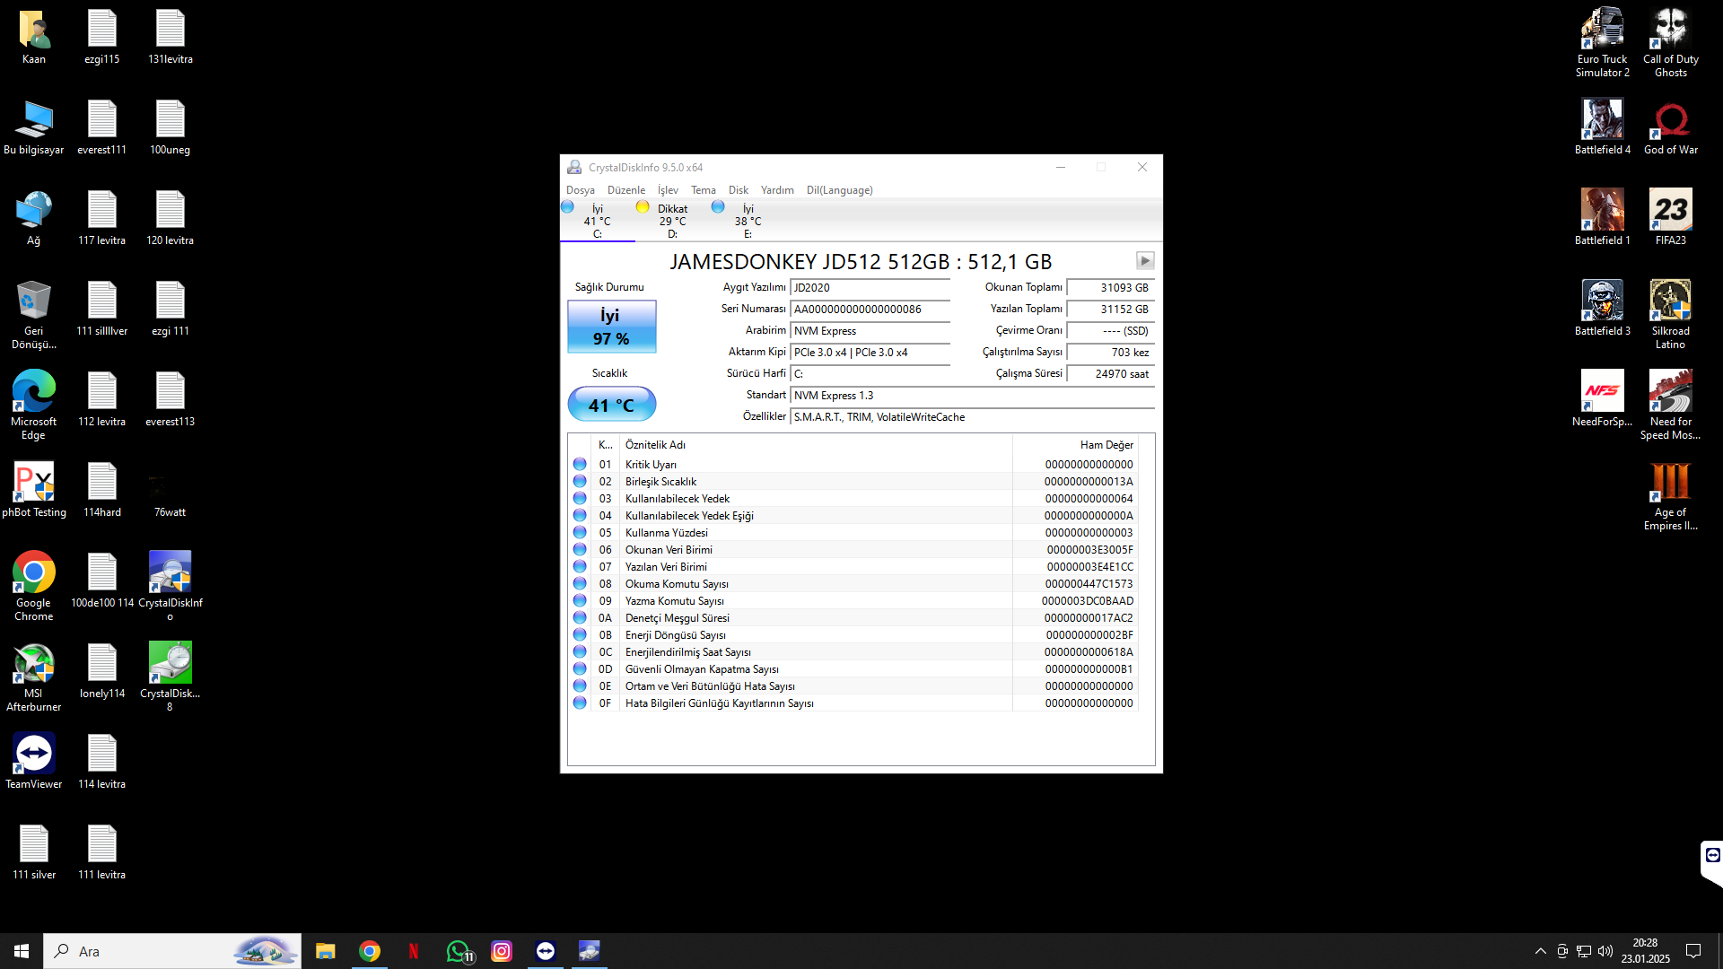1723x969 pixels.
Task: Select the CrystalDiskInfo desktop shortcut
Action: point(170,587)
